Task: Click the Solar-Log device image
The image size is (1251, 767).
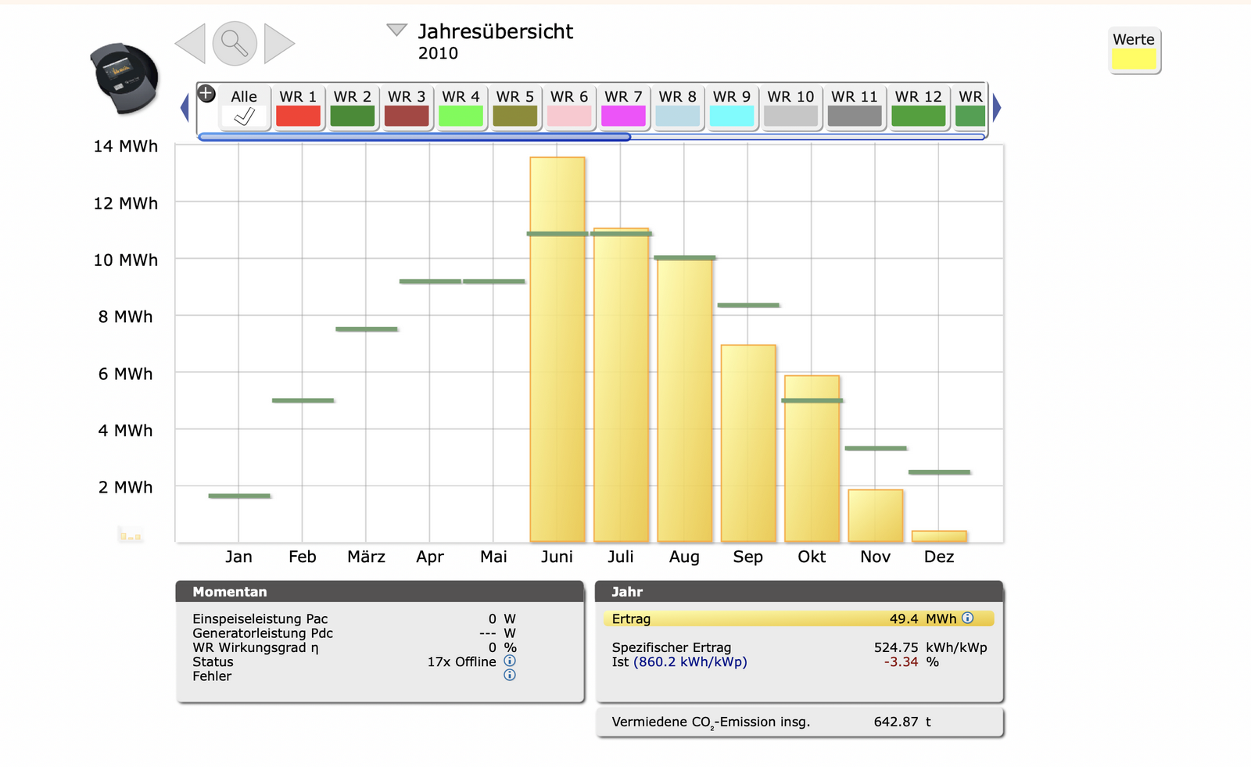Action: click(124, 78)
